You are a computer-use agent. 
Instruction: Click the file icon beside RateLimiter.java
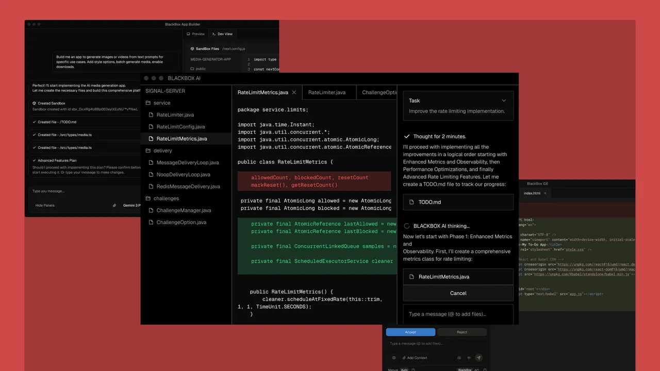click(152, 115)
